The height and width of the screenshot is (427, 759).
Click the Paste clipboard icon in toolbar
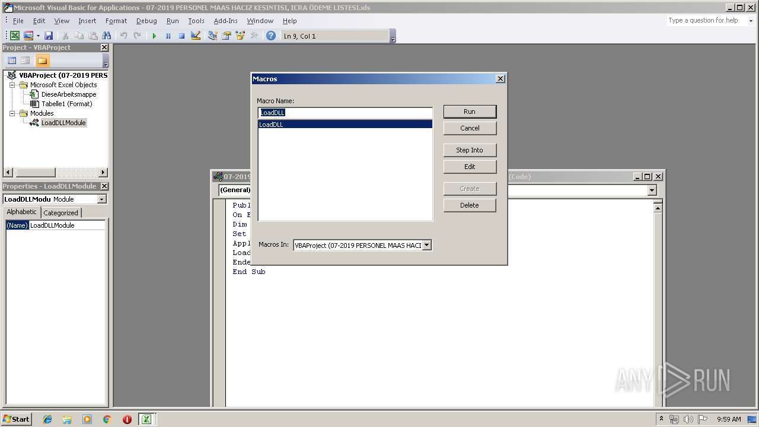93,36
